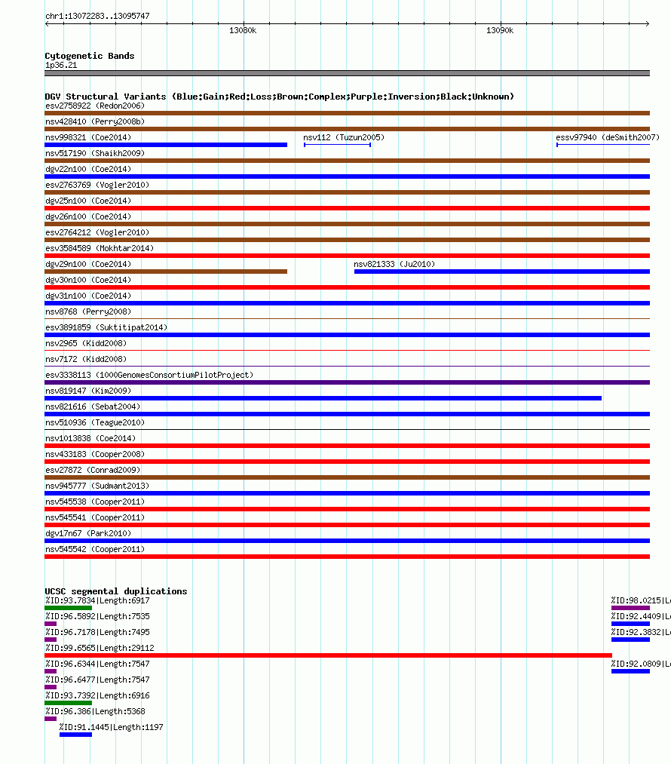
Task: Select nsv510936 (Teague2010) variant
Action: (x=95, y=422)
